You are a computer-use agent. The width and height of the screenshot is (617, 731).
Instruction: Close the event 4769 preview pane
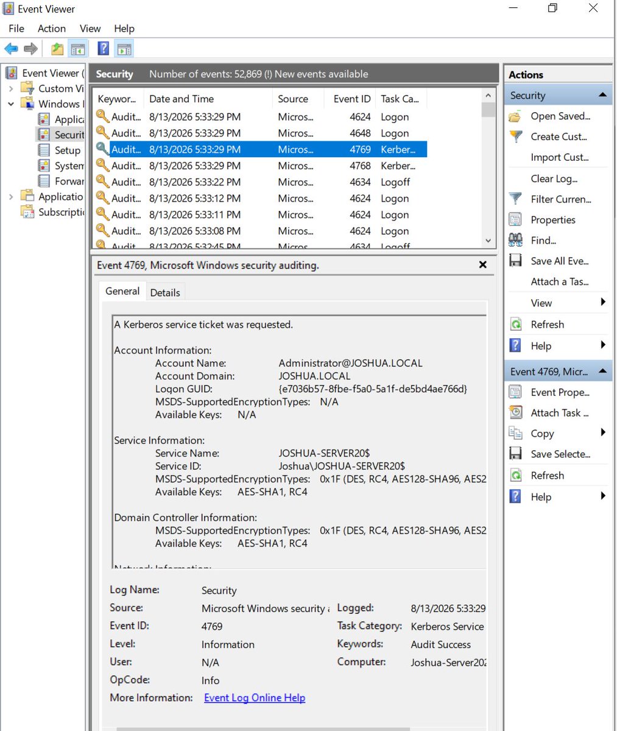[x=482, y=265]
